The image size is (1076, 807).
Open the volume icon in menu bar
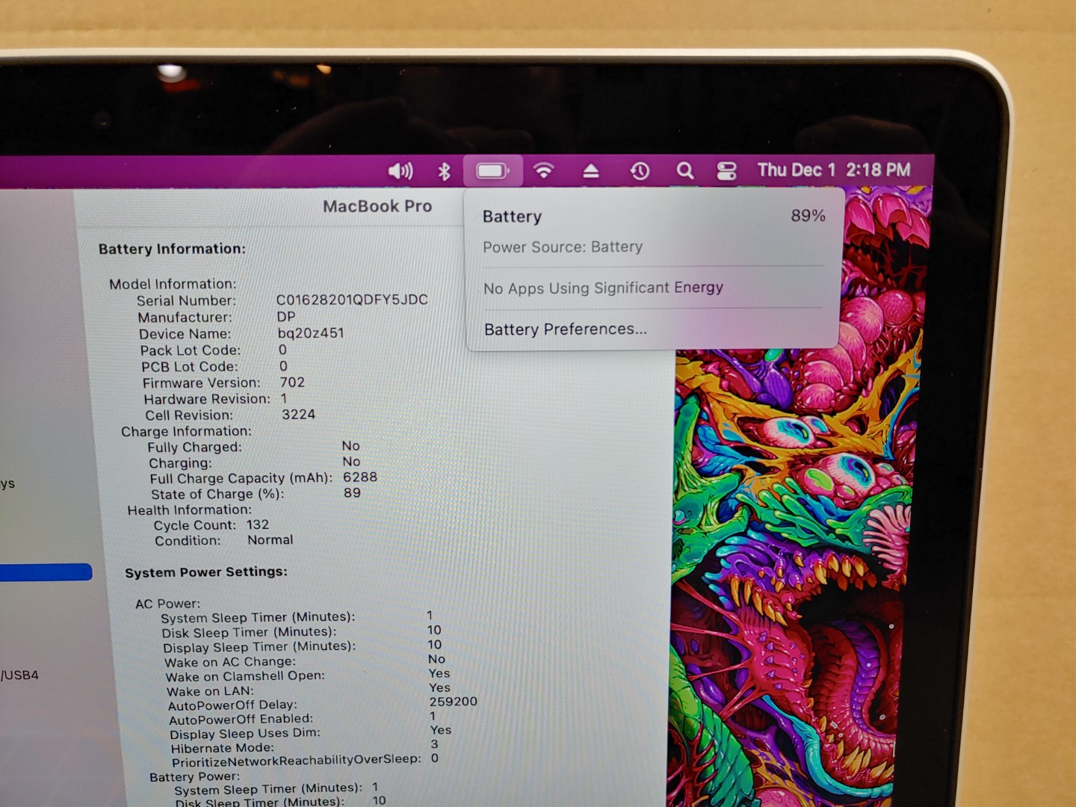pyautogui.click(x=401, y=171)
